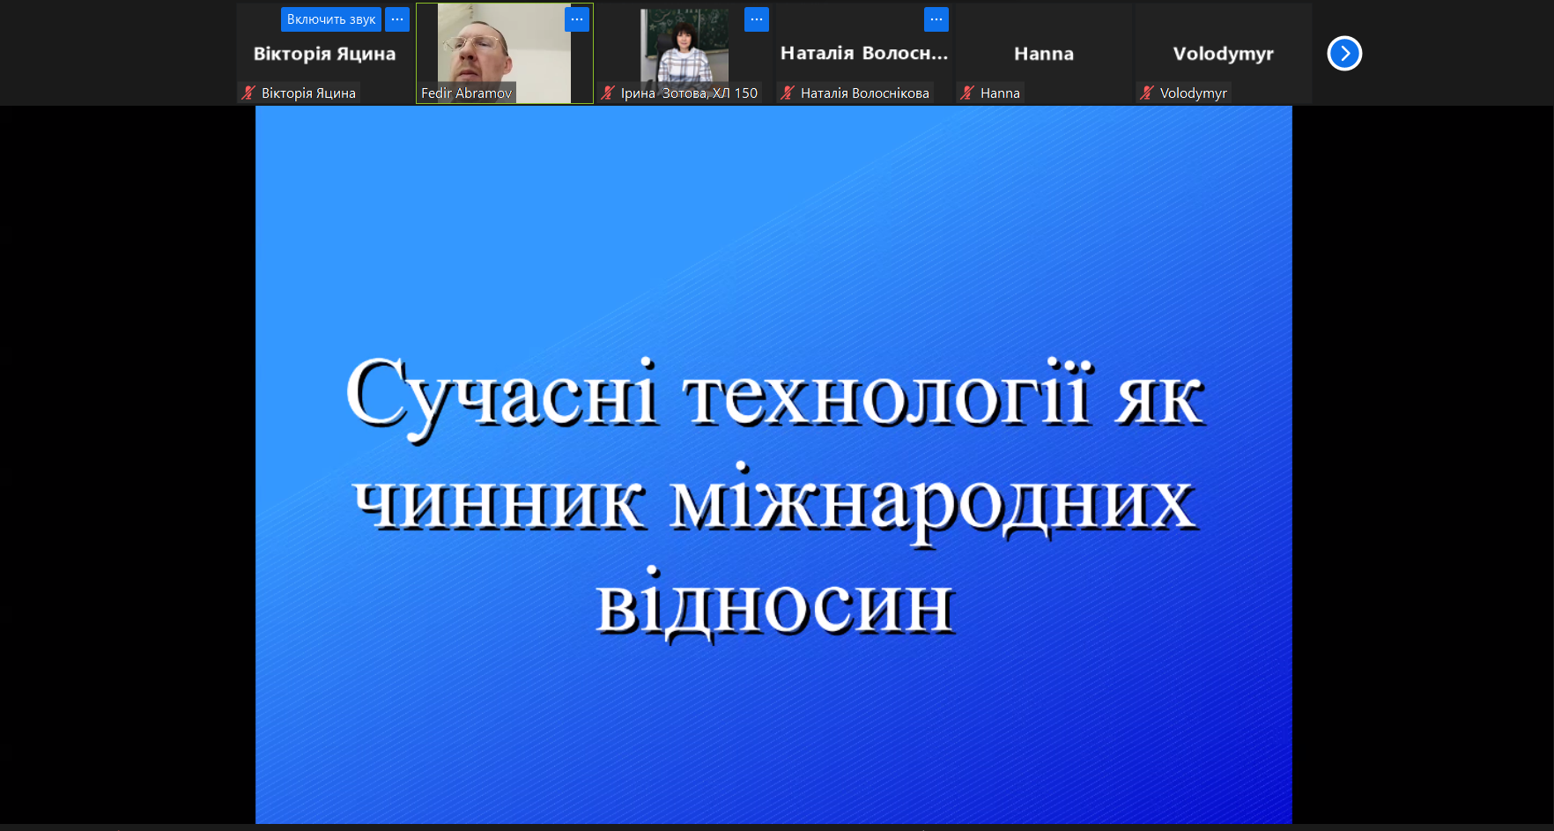Viewport: 1554px width, 831px height.
Task: Click muted mic icon beside Вікторія Яцина
Action: 248,93
